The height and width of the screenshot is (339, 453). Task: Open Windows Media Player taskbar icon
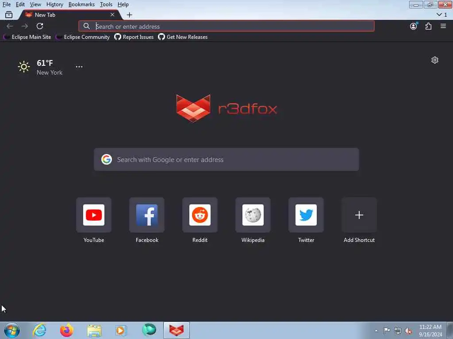point(121,331)
